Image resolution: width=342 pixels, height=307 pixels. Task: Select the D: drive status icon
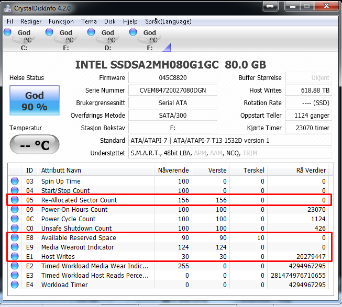[x=91, y=32]
